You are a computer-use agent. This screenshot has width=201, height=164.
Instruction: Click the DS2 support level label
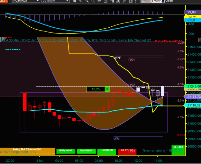point(132,85)
